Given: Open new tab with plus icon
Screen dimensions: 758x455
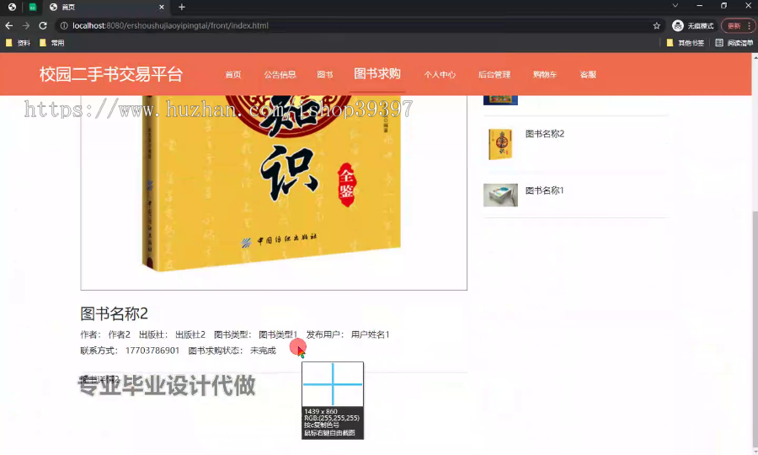Looking at the screenshot, I should (x=182, y=7).
